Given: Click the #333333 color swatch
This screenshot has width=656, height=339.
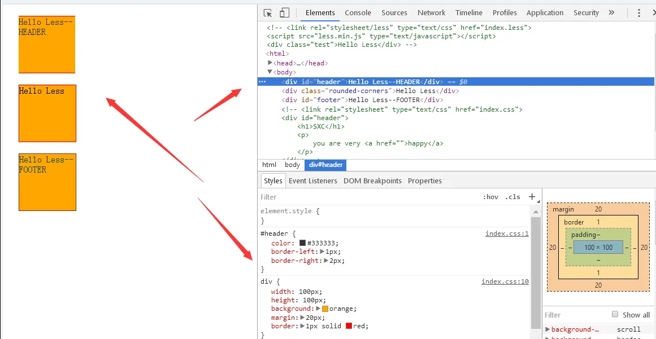Looking at the screenshot, I should [x=302, y=243].
